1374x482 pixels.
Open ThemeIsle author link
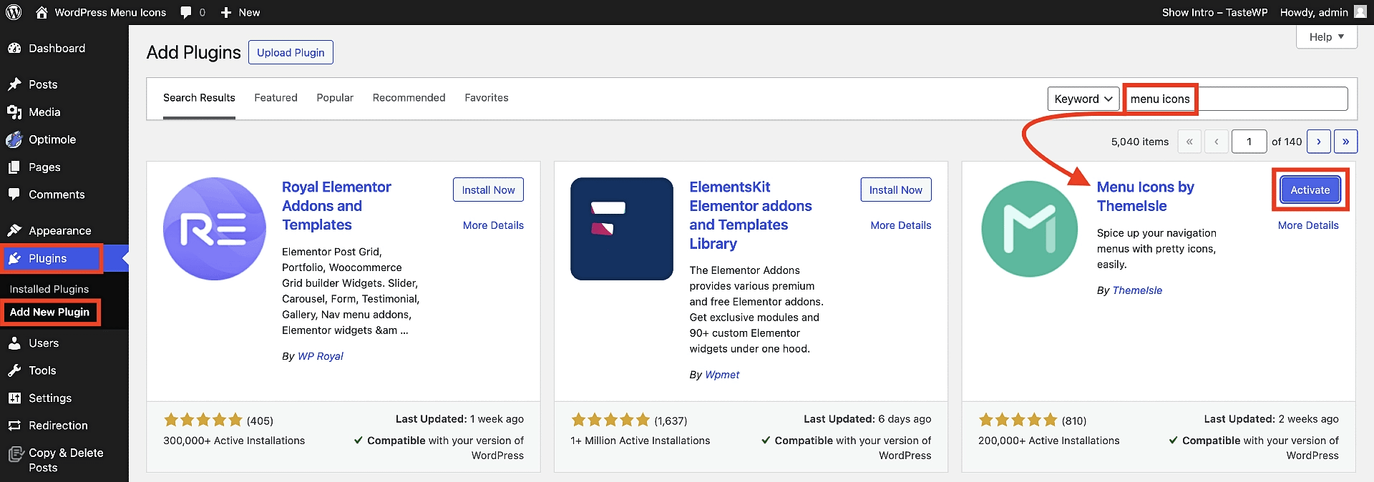[x=1137, y=290]
